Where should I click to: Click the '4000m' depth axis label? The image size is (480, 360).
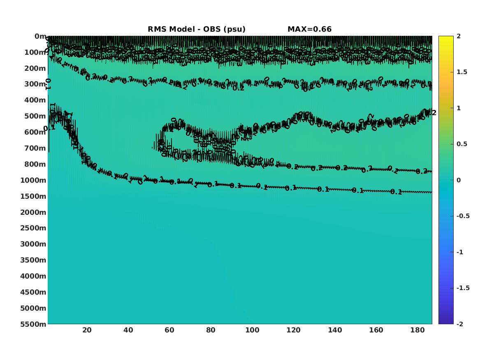pyautogui.click(x=33, y=276)
